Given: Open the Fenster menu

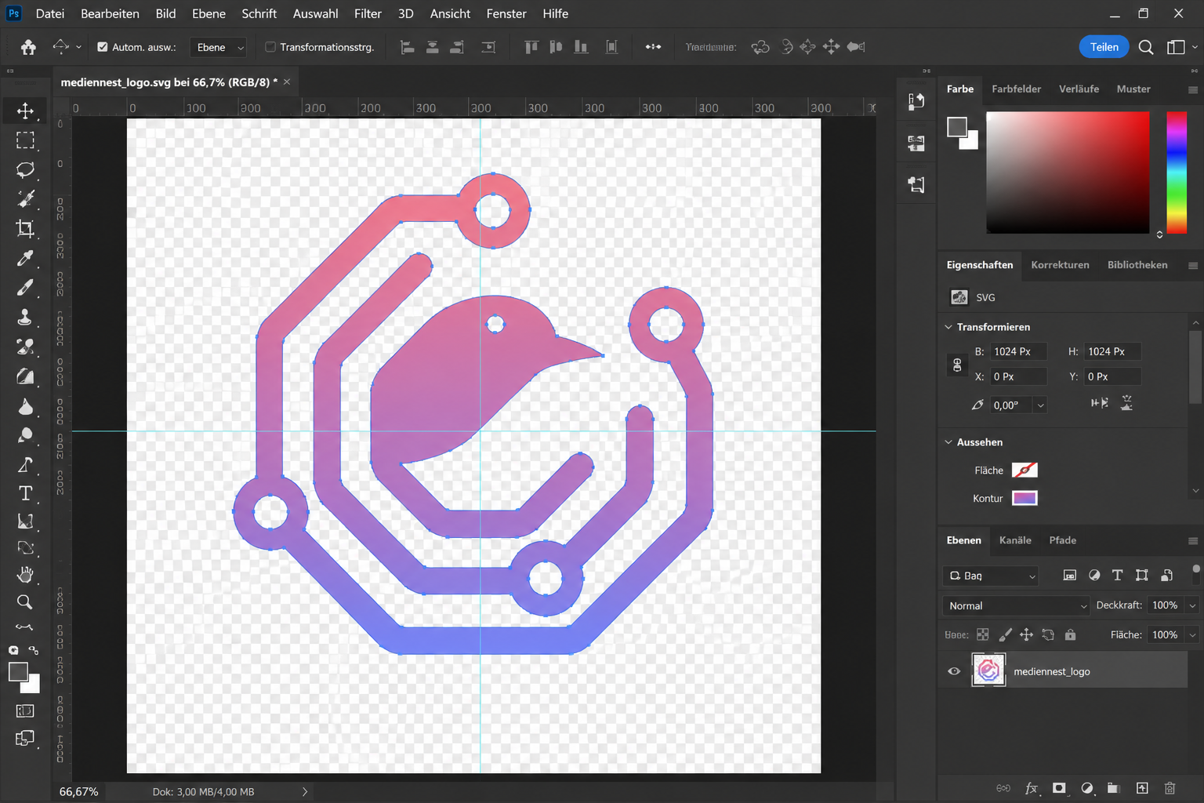Looking at the screenshot, I should point(506,13).
